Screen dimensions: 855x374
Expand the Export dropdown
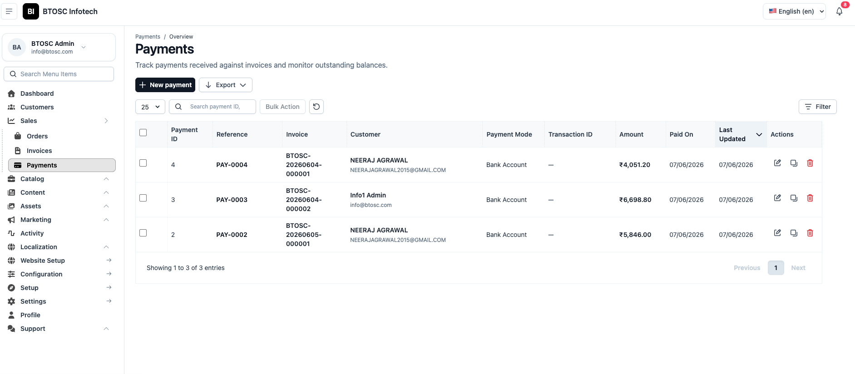click(226, 85)
